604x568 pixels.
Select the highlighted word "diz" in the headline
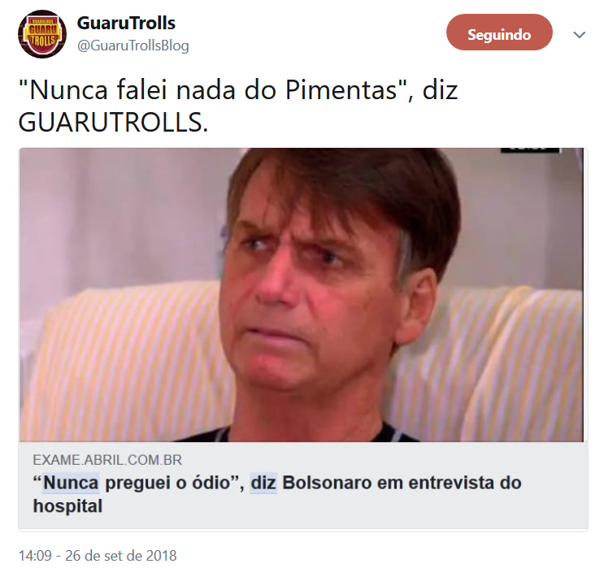click(263, 483)
